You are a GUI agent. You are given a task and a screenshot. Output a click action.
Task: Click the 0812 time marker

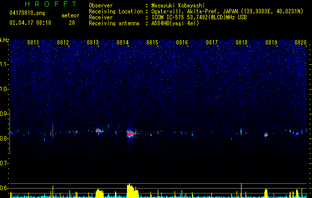(63, 42)
